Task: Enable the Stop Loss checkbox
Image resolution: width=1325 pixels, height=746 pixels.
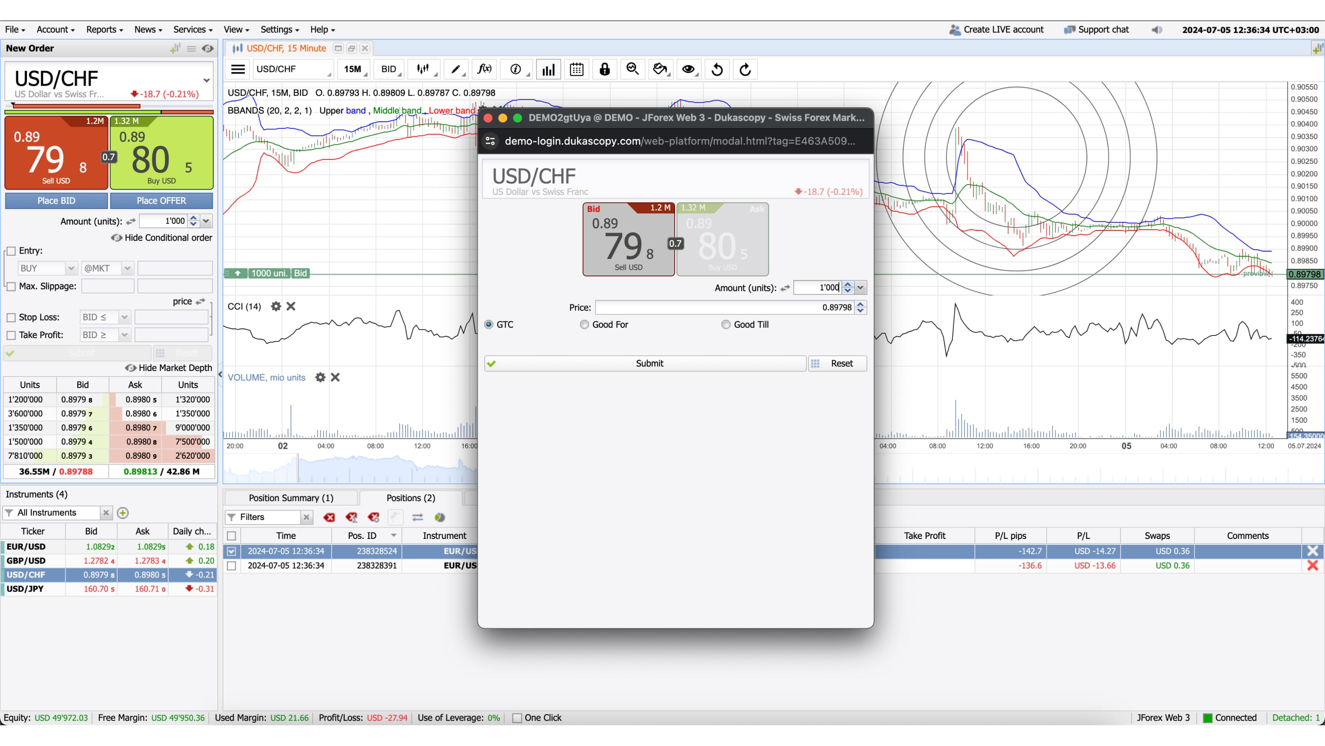Action: pyautogui.click(x=11, y=317)
